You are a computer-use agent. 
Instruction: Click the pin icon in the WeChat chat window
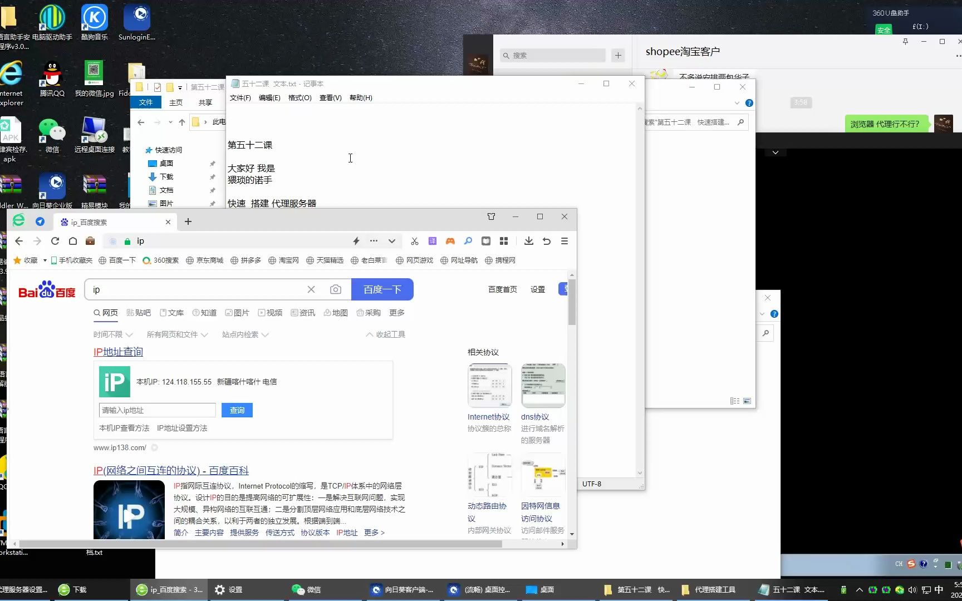pyautogui.click(x=905, y=42)
